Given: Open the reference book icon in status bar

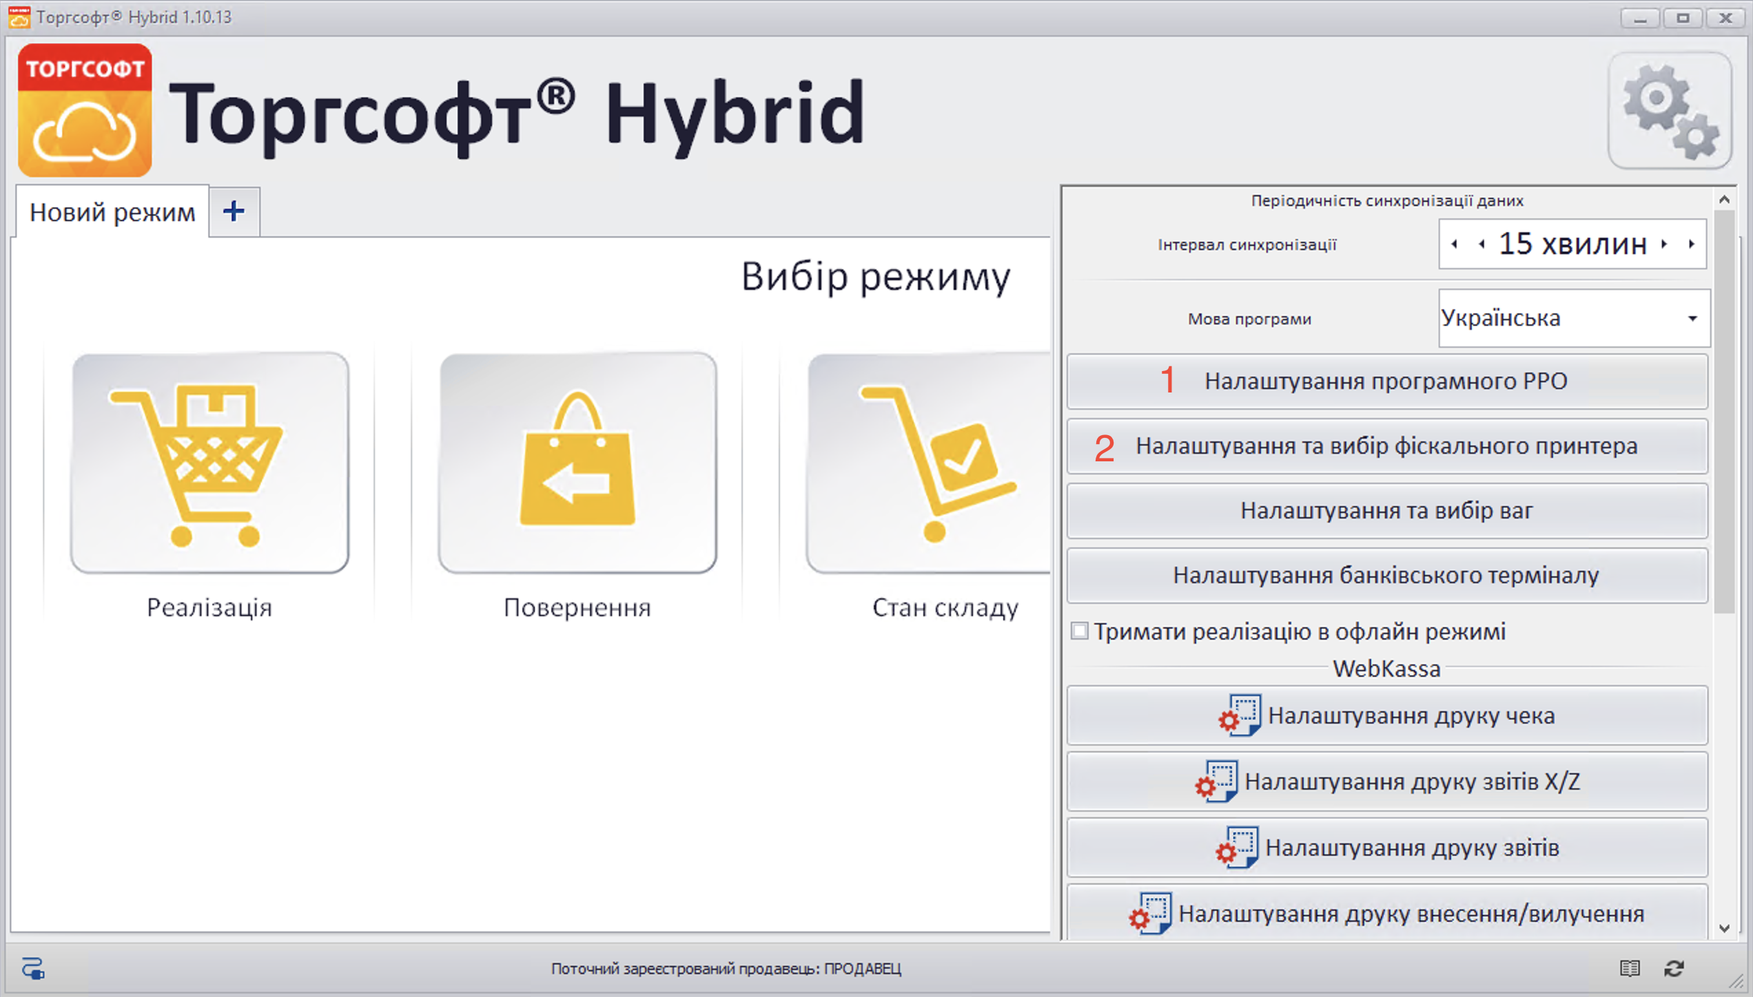Looking at the screenshot, I should click(1630, 969).
